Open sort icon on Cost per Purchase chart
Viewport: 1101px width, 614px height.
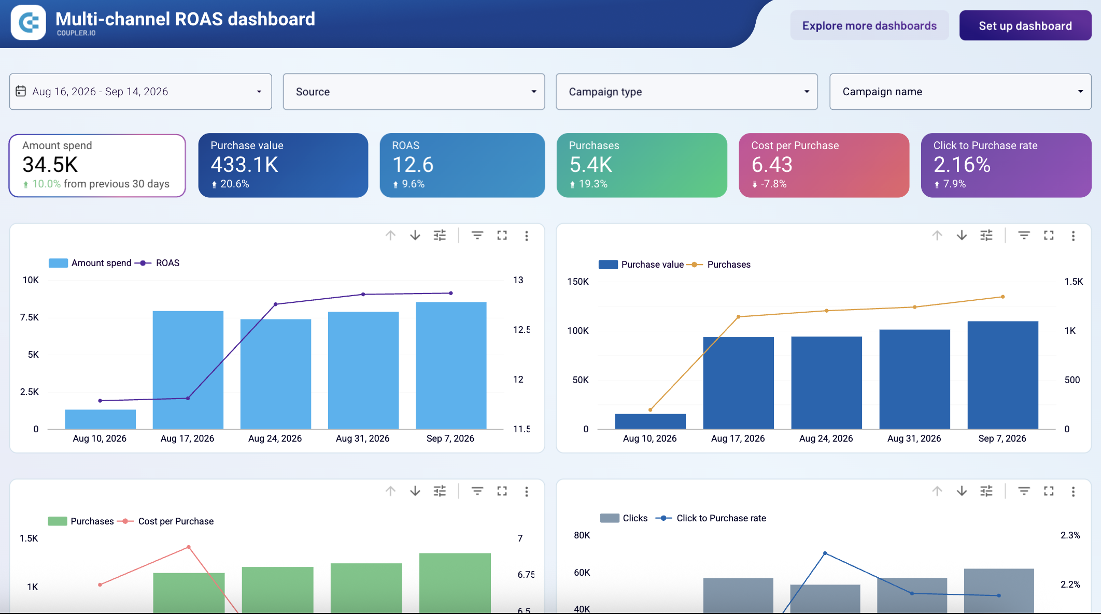pyautogui.click(x=477, y=491)
